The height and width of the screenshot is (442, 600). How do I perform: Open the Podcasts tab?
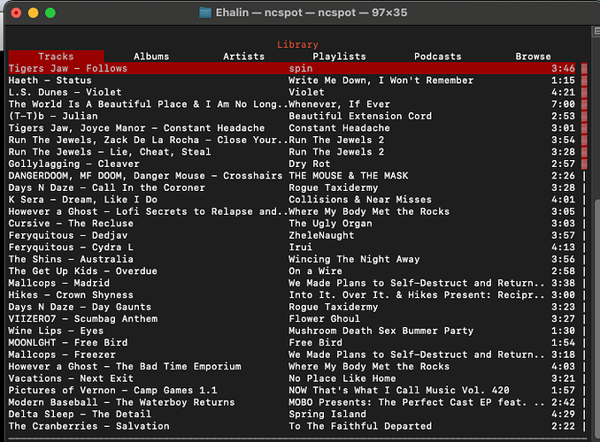(437, 57)
